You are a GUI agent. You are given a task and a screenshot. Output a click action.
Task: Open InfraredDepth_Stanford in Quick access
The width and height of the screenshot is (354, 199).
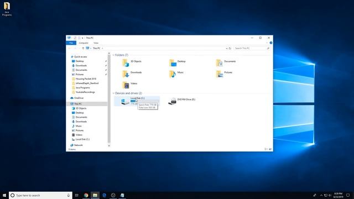(x=87, y=83)
